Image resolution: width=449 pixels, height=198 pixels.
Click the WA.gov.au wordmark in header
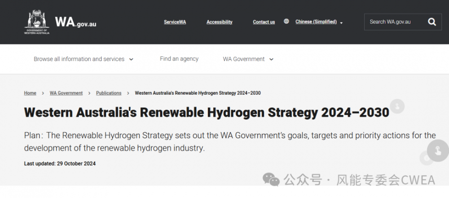pyautogui.click(x=75, y=22)
